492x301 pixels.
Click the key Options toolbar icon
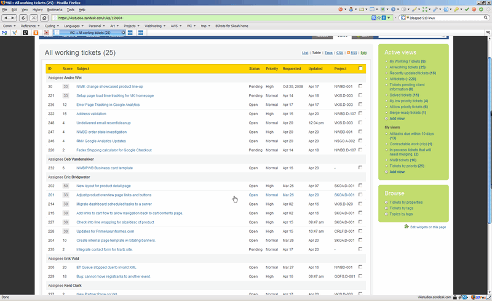click(456, 9)
